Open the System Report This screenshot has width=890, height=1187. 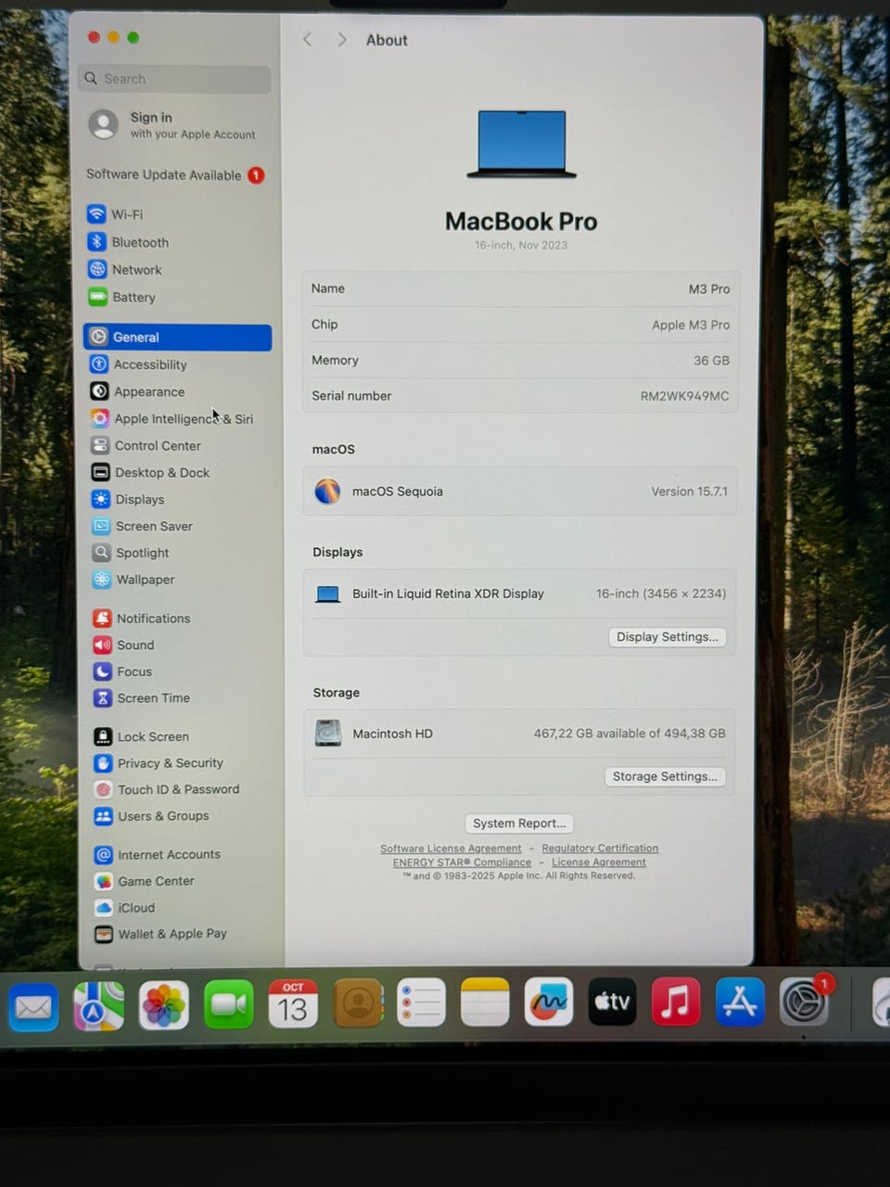pyautogui.click(x=519, y=823)
